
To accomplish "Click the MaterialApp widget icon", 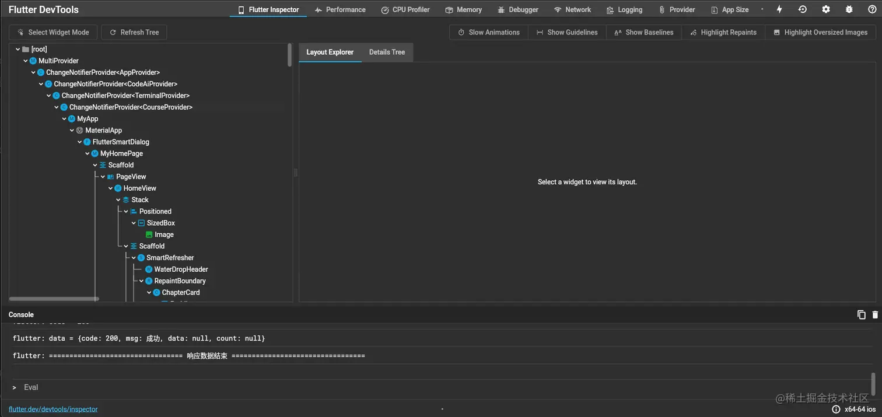I will coord(79,130).
